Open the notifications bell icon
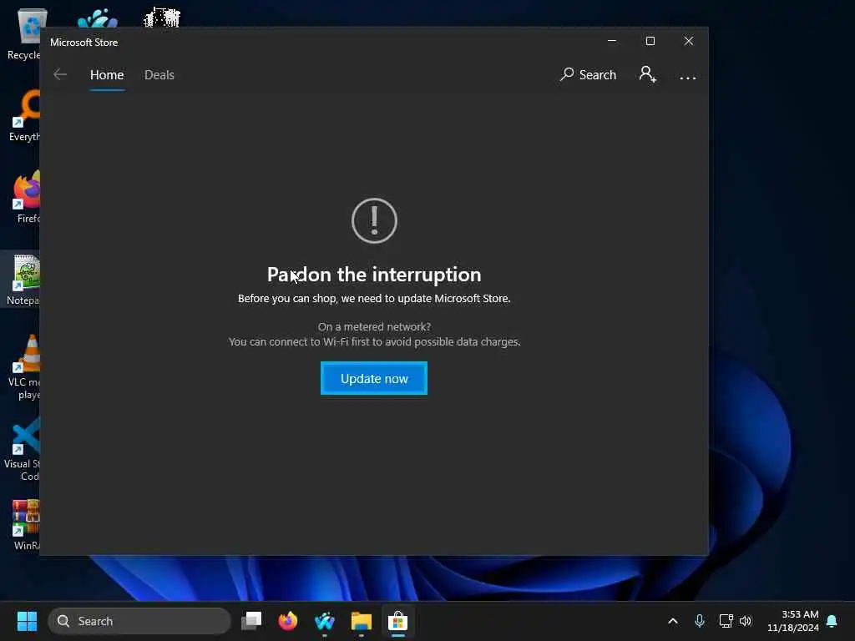The width and height of the screenshot is (855, 641). tap(832, 621)
